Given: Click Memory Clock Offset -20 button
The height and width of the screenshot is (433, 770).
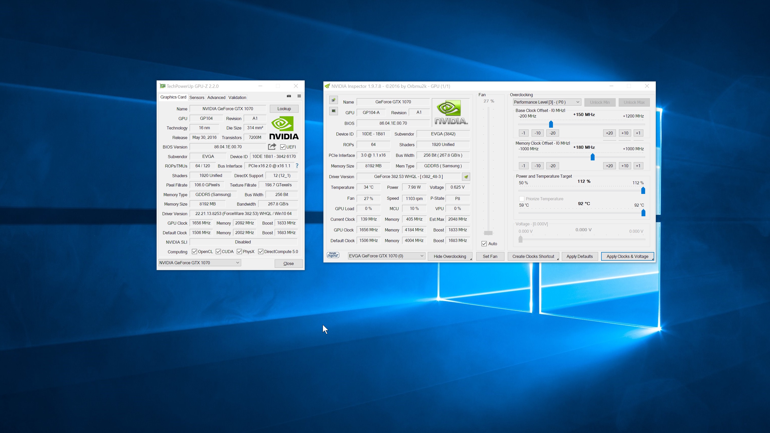Looking at the screenshot, I should [x=552, y=166].
